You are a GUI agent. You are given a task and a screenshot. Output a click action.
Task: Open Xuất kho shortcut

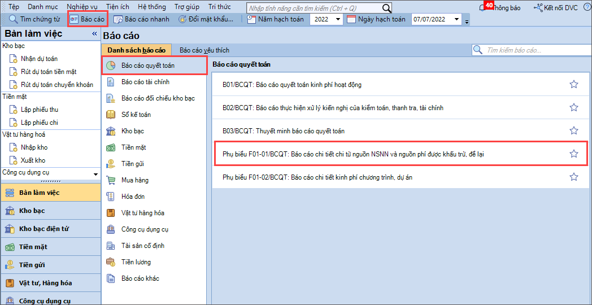33,160
